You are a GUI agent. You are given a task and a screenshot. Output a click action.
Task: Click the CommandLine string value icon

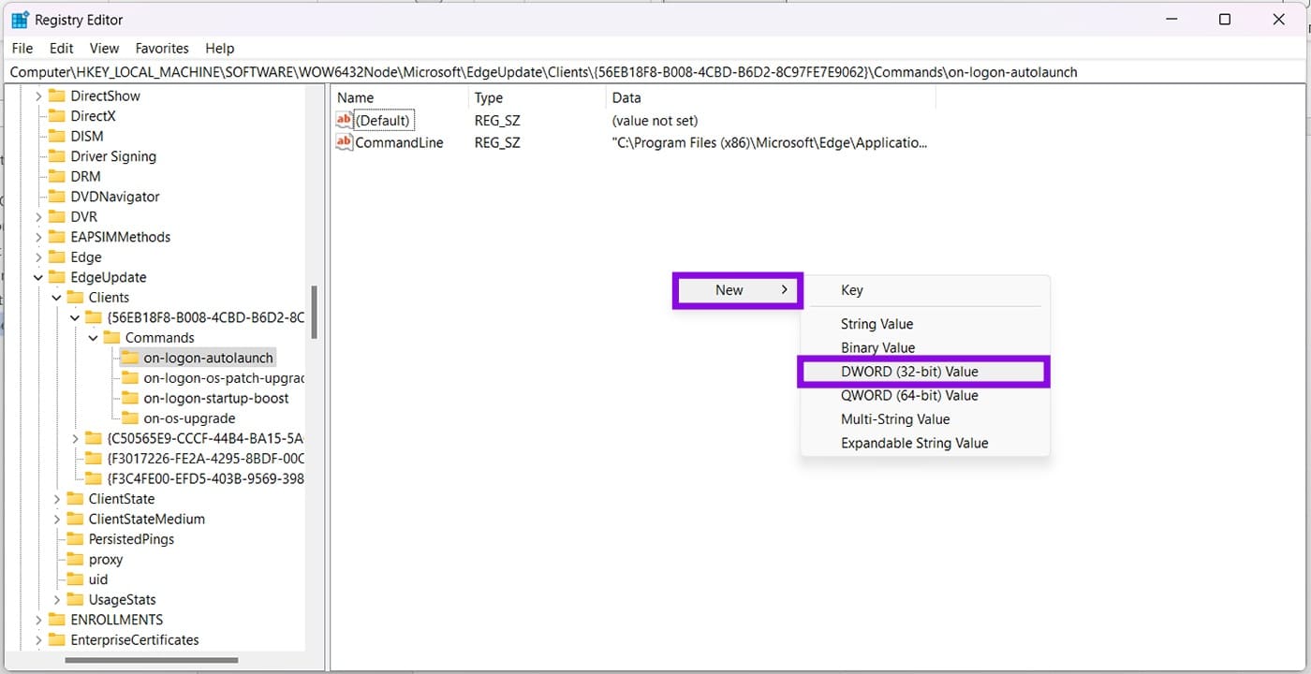[345, 142]
